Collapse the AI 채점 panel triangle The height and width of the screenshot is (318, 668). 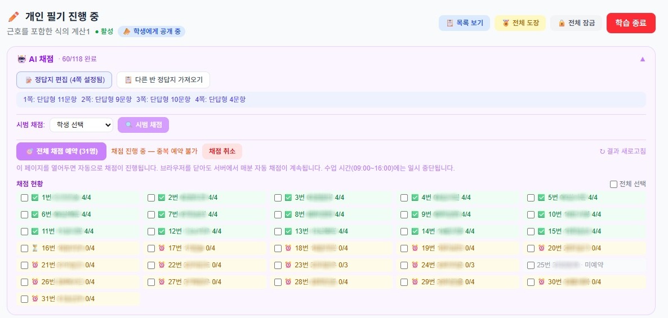point(643,59)
